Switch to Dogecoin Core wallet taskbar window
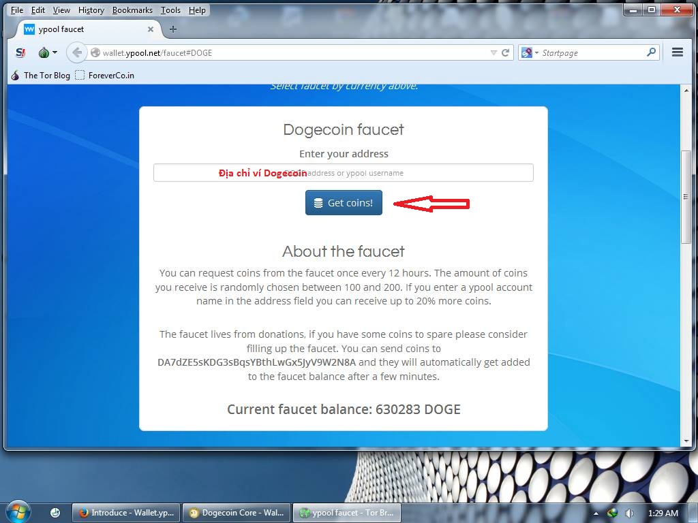The width and height of the screenshot is (698, 523). pos(237,513)
